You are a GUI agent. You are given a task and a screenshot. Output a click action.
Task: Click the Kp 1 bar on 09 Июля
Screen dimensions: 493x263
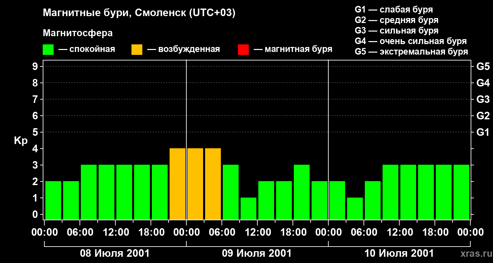248,208
